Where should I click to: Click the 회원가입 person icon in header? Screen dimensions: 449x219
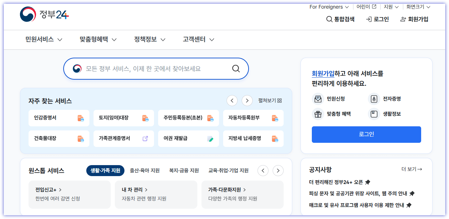point(403,19)
